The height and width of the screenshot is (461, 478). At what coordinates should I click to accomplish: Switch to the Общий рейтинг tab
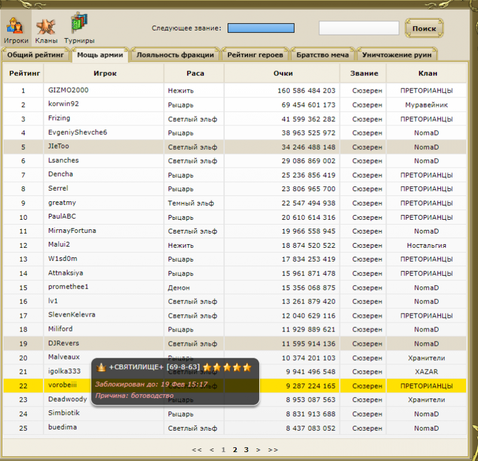coord(35,55)
